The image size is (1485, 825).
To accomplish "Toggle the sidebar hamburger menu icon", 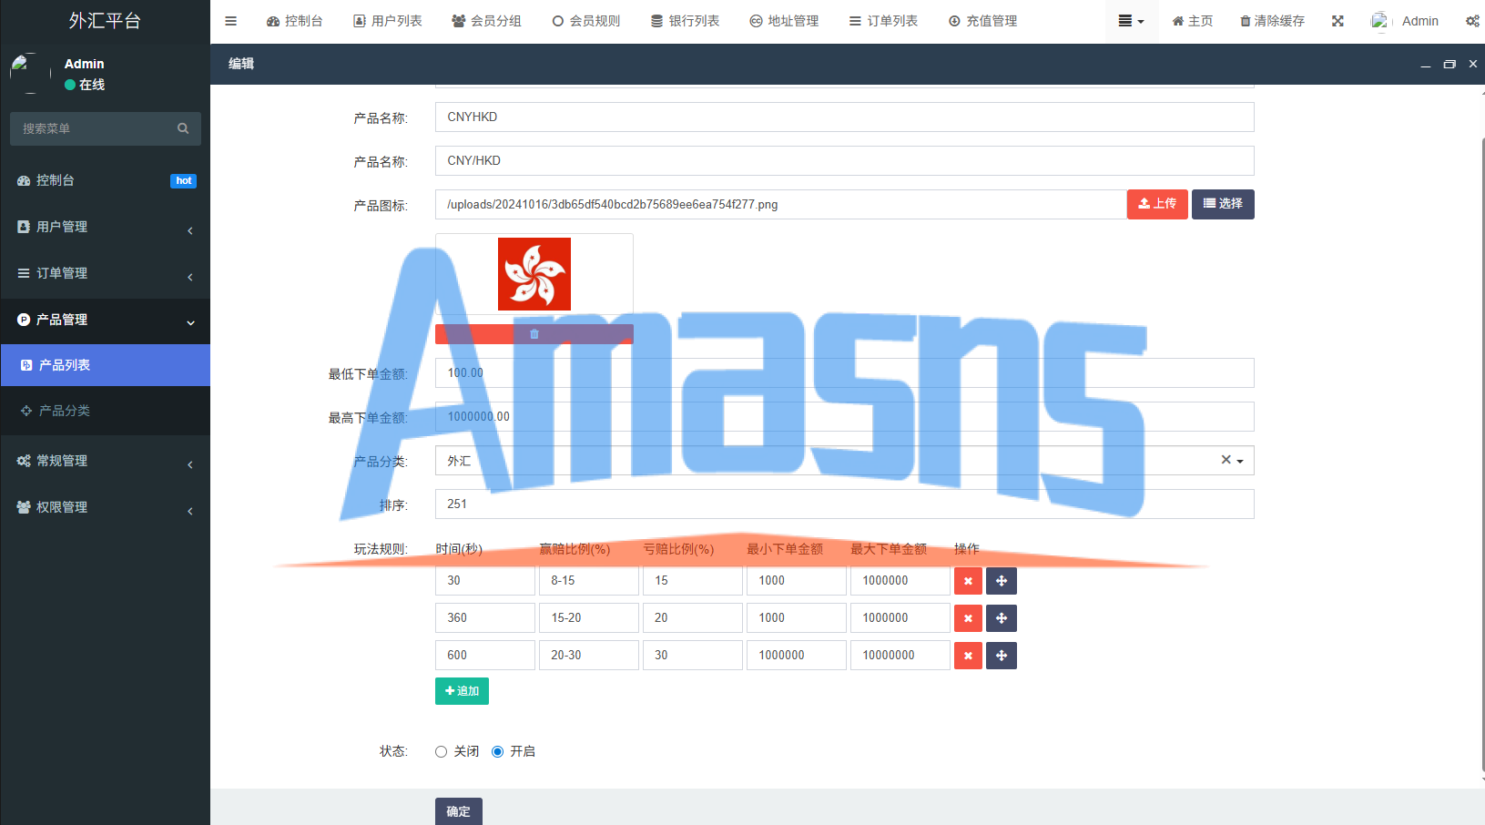I will pos(230,21).
